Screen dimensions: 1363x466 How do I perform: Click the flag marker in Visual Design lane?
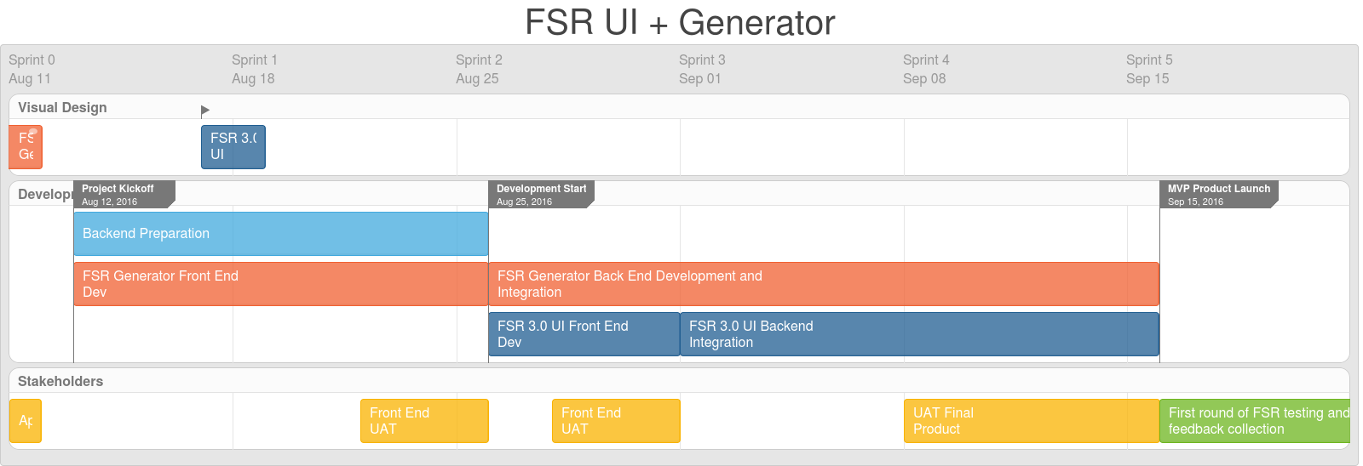[x=204, y=111]
